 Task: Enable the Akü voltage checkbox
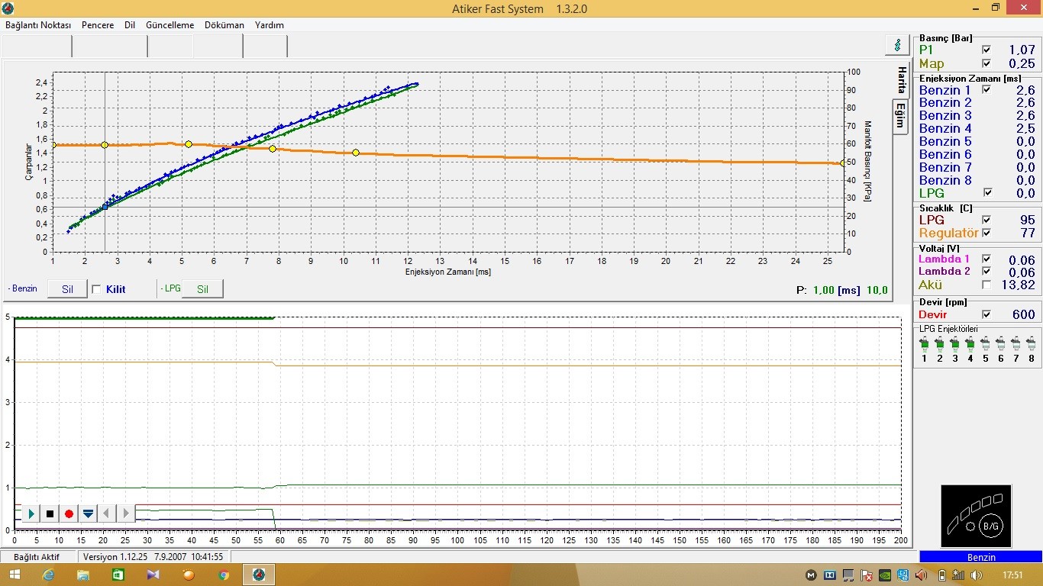click(x=986, y=285)
